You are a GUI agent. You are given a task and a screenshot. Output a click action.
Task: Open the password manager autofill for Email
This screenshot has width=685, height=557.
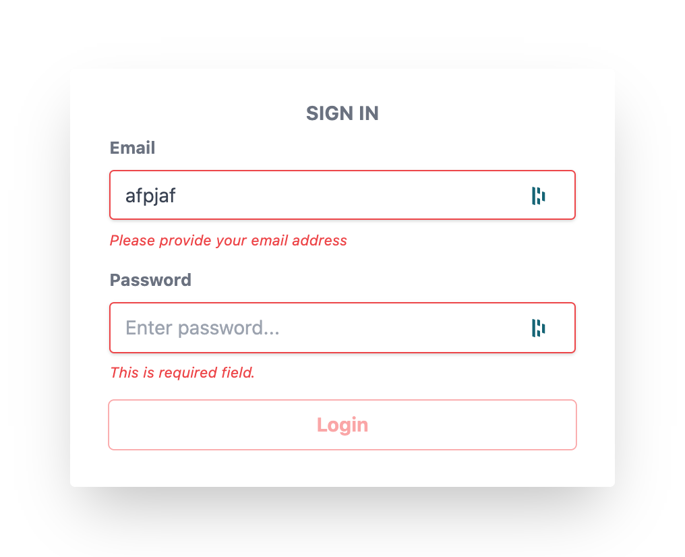(538, 195)
